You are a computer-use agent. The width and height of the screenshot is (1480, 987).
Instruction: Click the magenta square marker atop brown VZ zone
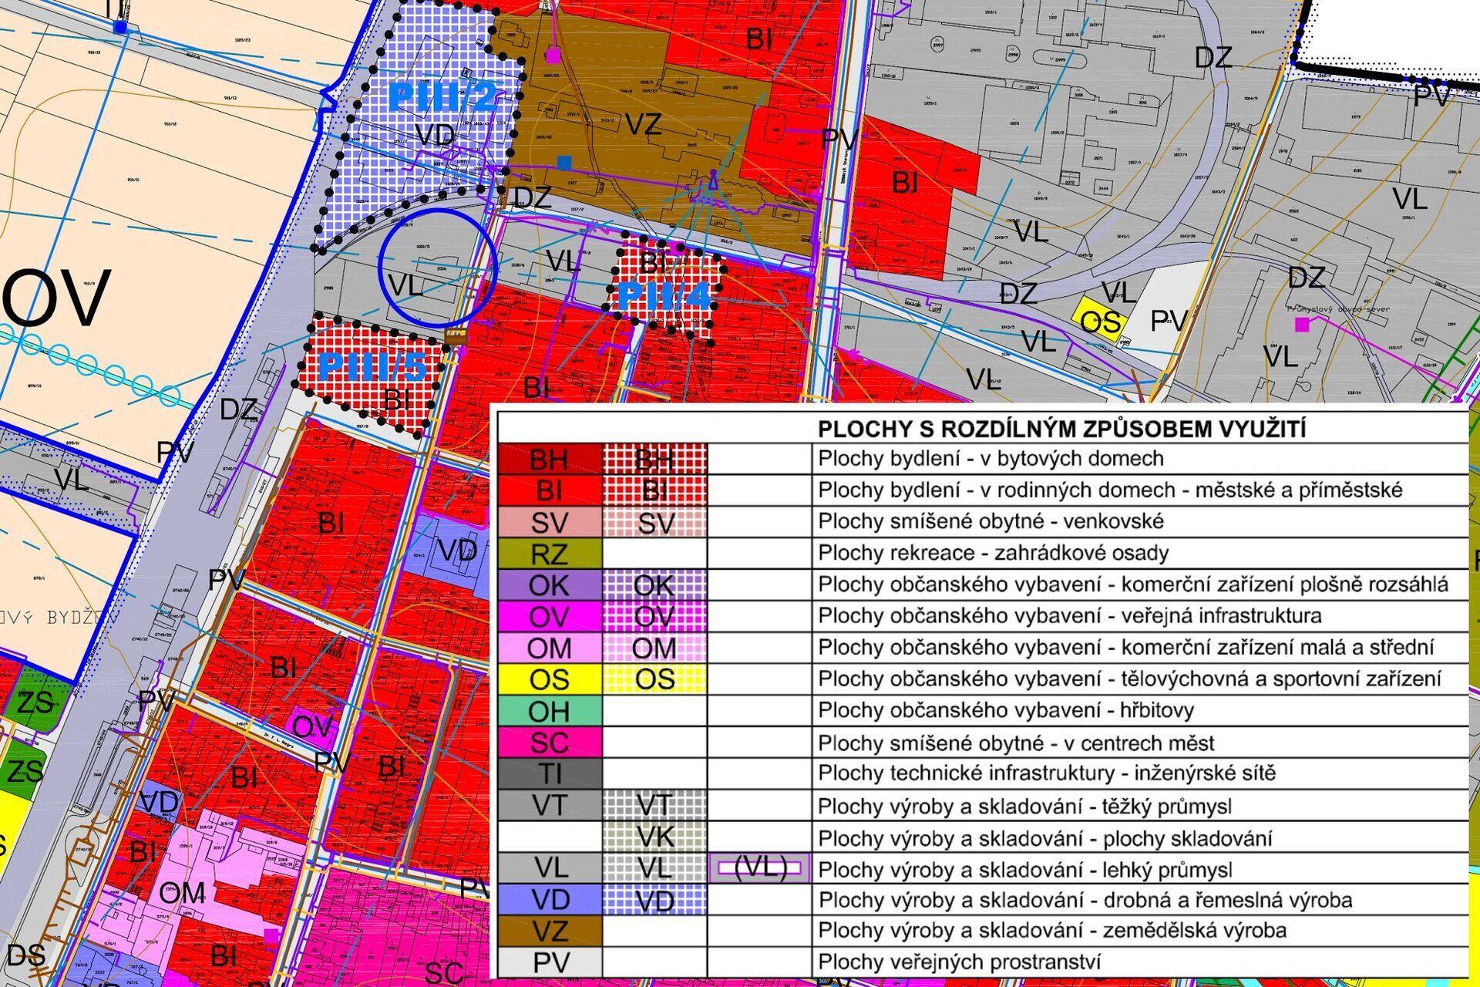click(x=553, y=55)
